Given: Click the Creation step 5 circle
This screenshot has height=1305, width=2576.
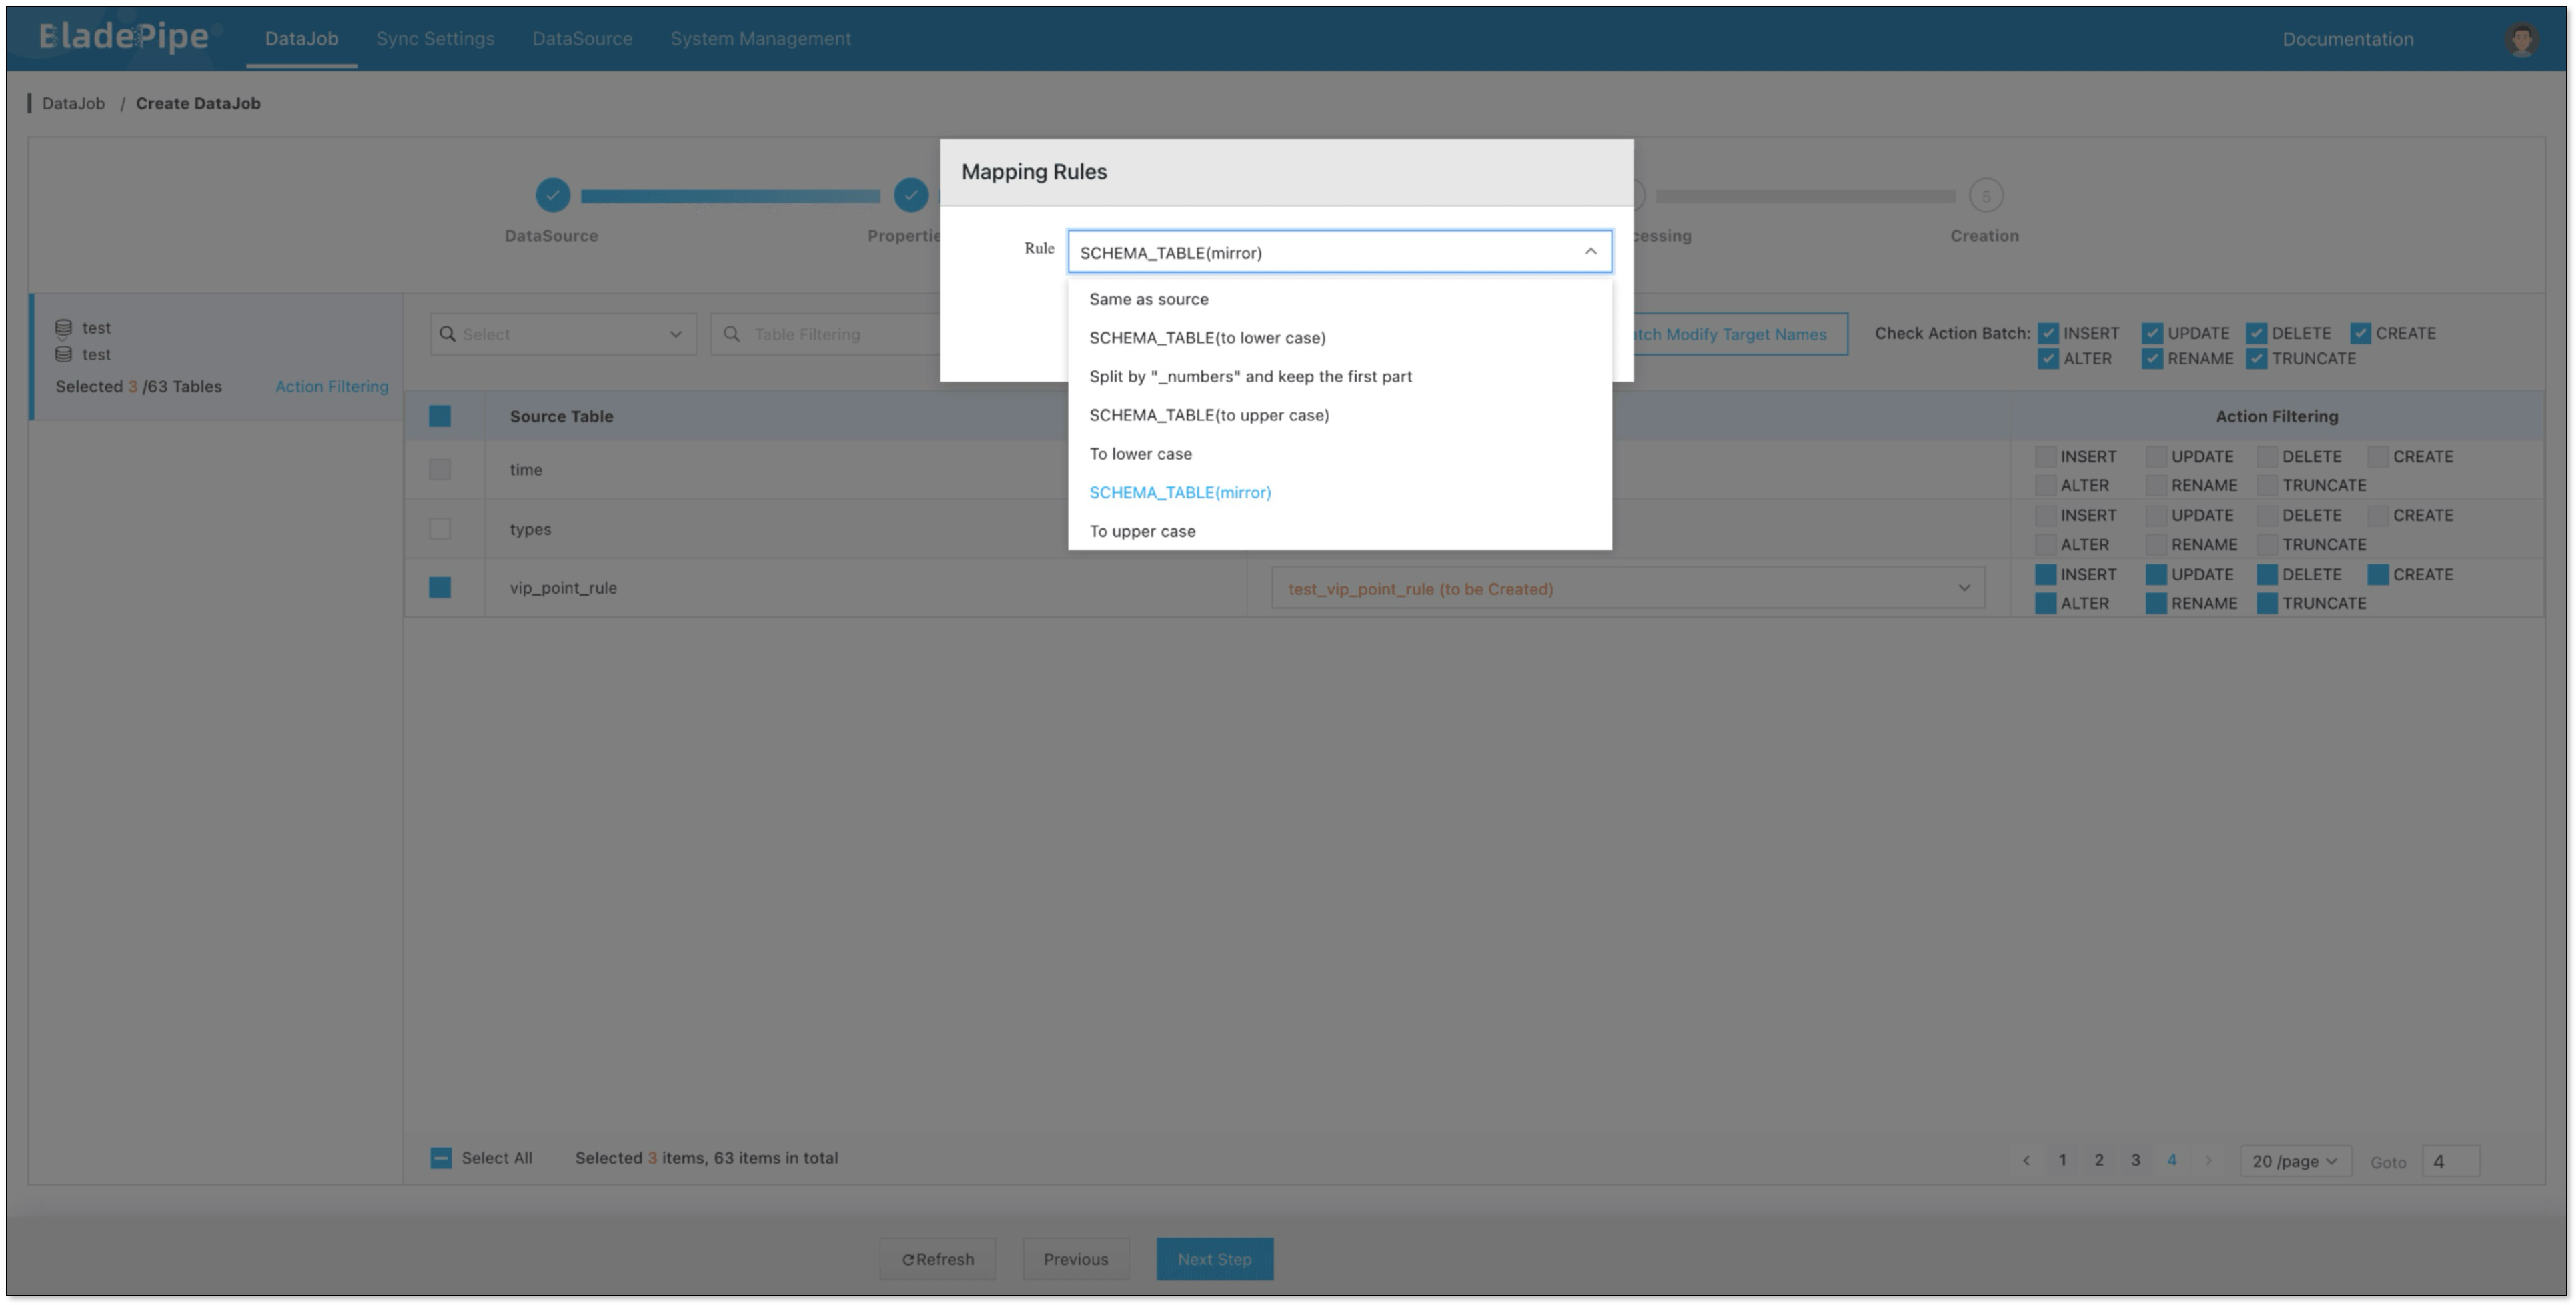Looking at the screenshot, I should (1985, 196).
